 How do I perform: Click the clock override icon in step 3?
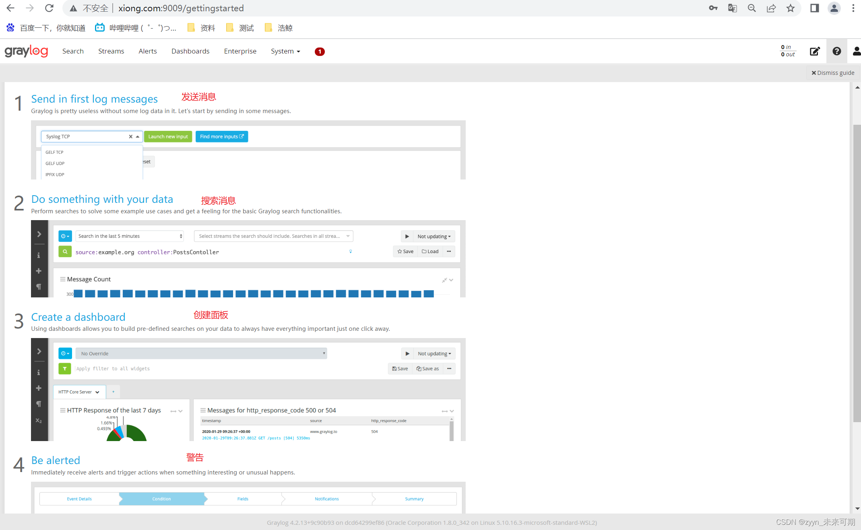[65, 353]
